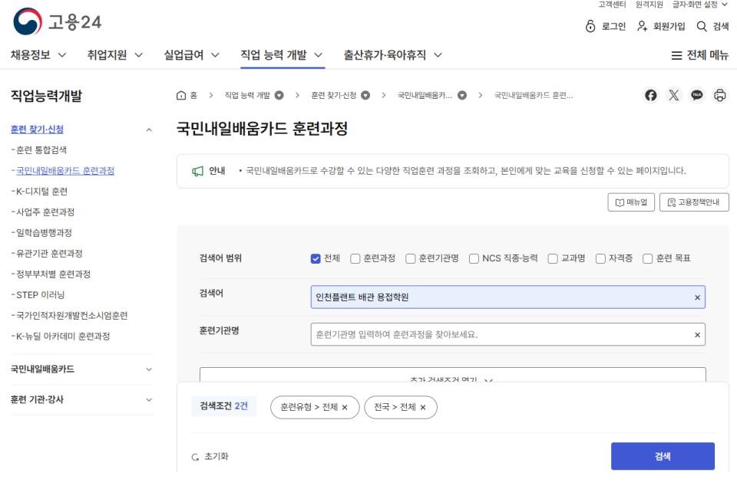This screenshot has height=489, width=737.
Task: Open 글자·화면 설정 dropdown
Action: (x=700, y=5)
